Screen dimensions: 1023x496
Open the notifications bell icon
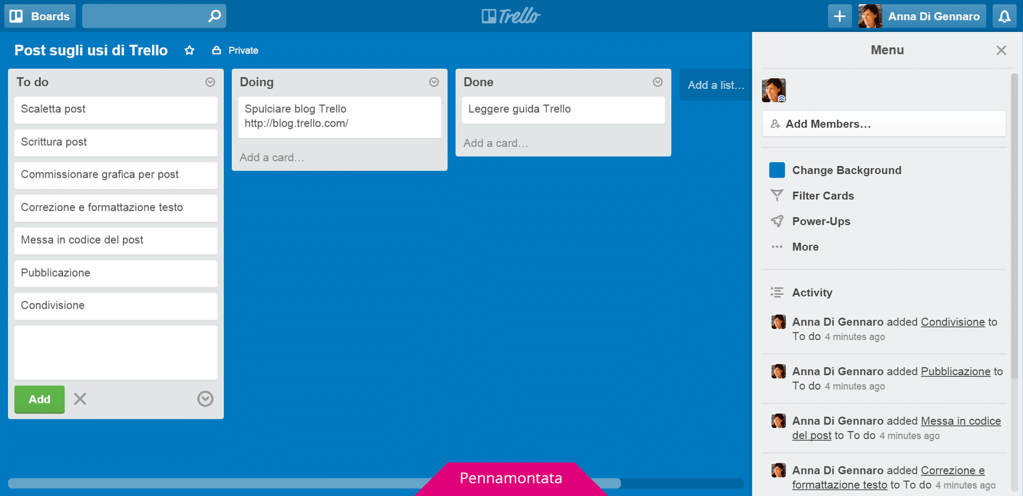pyautogui.click(x=1004, y=16)
